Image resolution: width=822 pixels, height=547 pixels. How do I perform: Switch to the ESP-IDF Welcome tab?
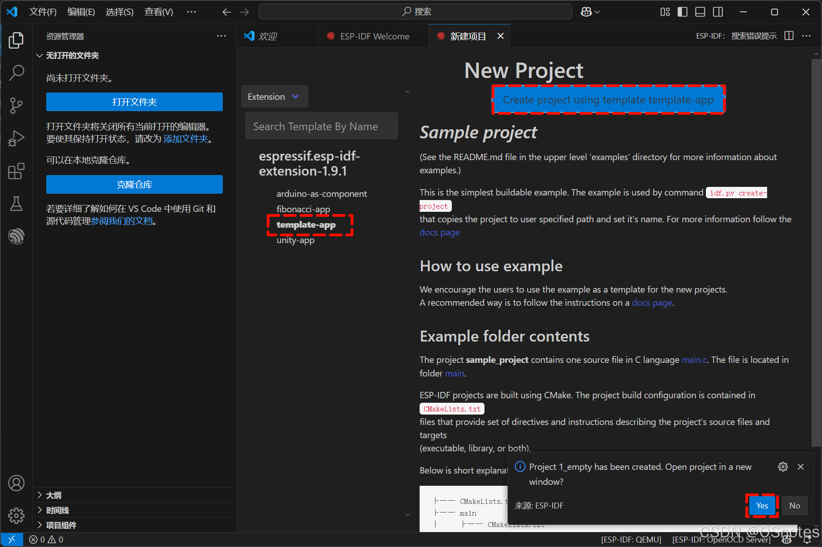pos(374,36)
